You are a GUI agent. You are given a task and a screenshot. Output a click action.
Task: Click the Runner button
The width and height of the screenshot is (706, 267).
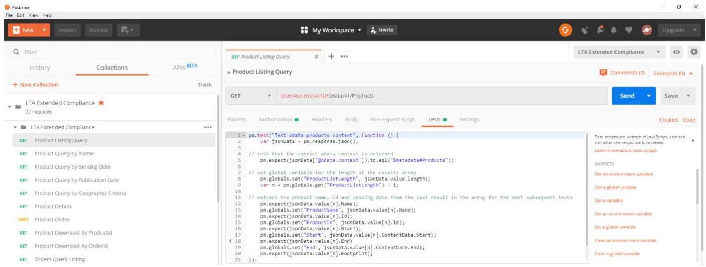click(x=99, y=30)
